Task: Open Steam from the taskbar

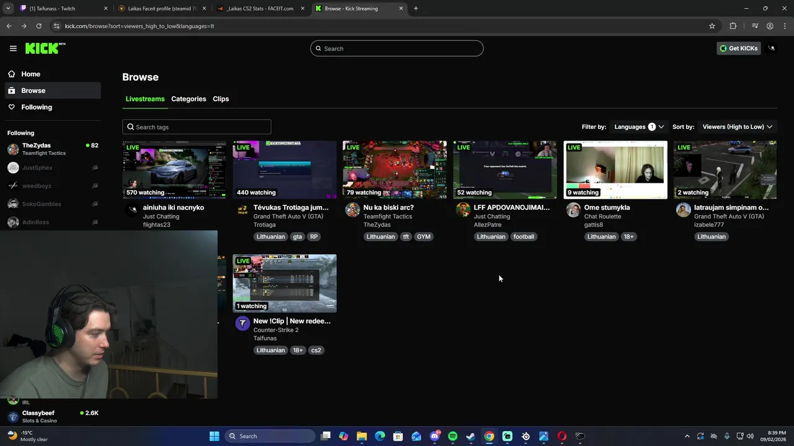Action: [471, 436]
